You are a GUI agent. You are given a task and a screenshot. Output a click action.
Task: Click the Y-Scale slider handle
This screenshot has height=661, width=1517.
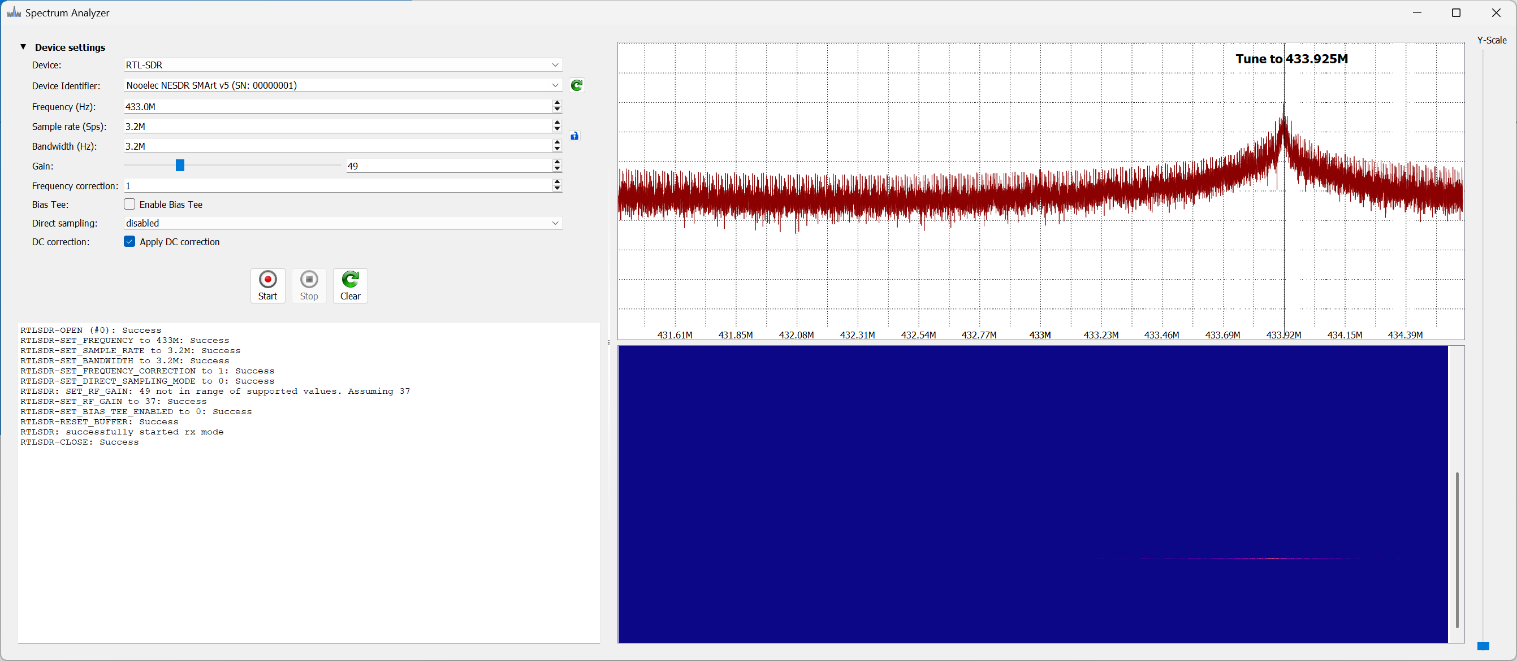click(1483, 646)
